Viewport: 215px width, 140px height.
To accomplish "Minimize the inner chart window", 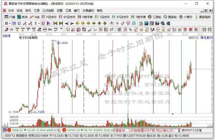I will point(202,11).
